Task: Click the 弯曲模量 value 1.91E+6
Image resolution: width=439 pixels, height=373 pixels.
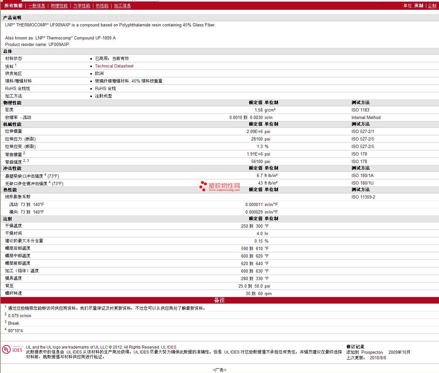Action: pos(255,154)
